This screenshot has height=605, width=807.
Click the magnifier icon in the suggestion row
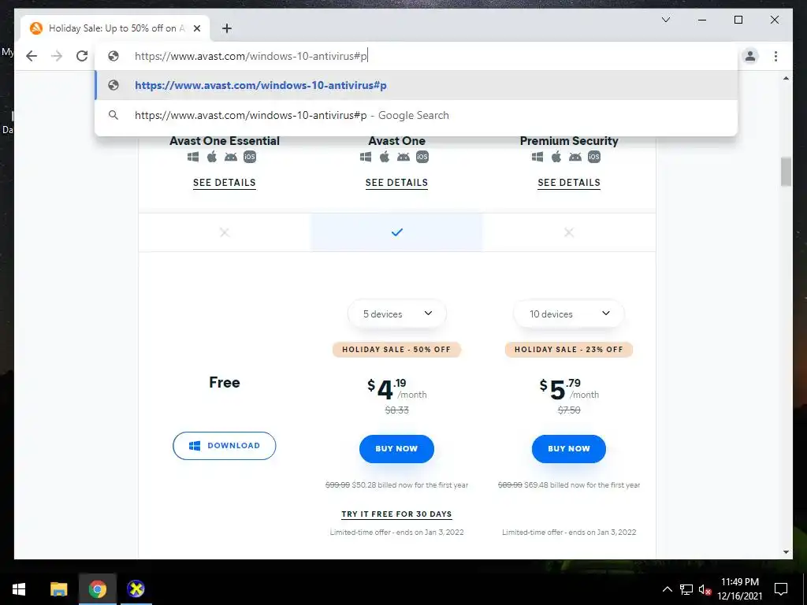point(113,115)
